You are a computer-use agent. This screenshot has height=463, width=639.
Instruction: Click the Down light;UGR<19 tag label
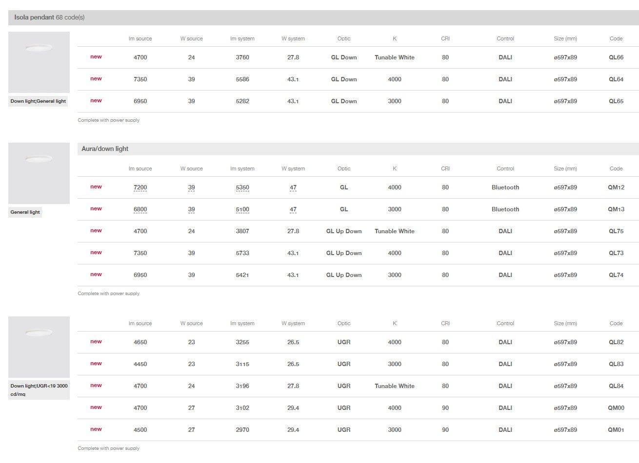39,389
